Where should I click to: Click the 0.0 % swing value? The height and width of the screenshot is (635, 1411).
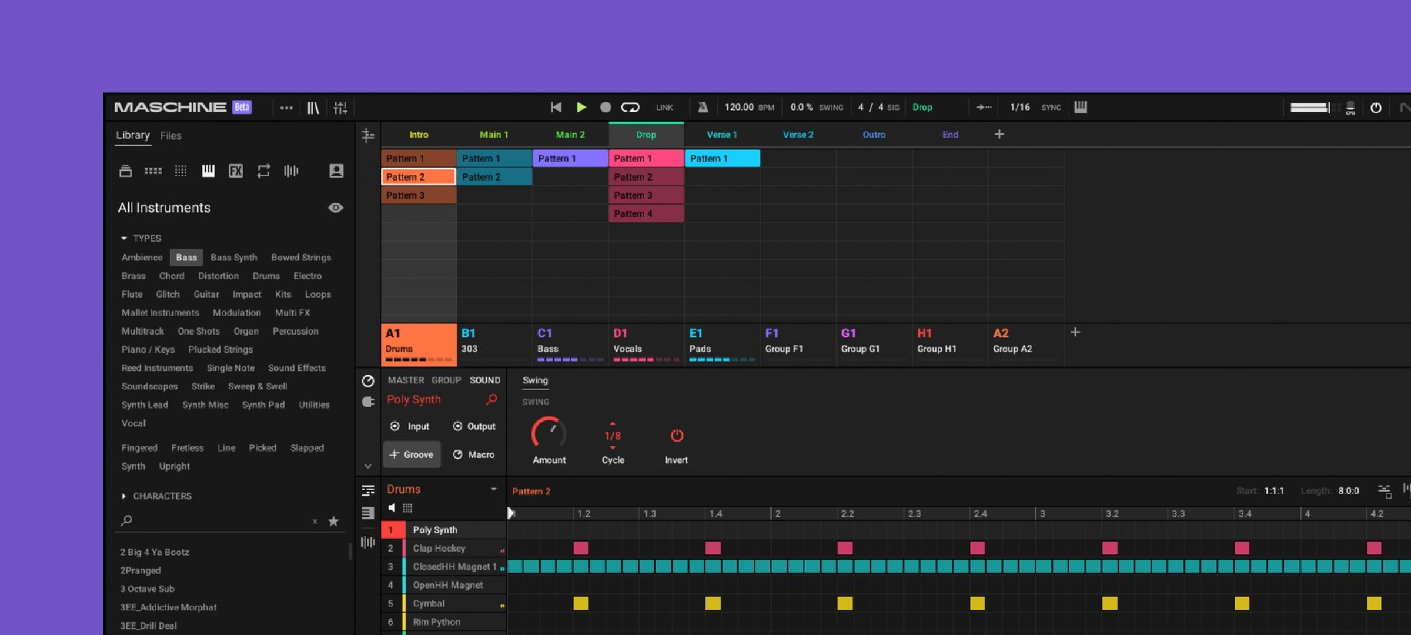click(801, 107)
